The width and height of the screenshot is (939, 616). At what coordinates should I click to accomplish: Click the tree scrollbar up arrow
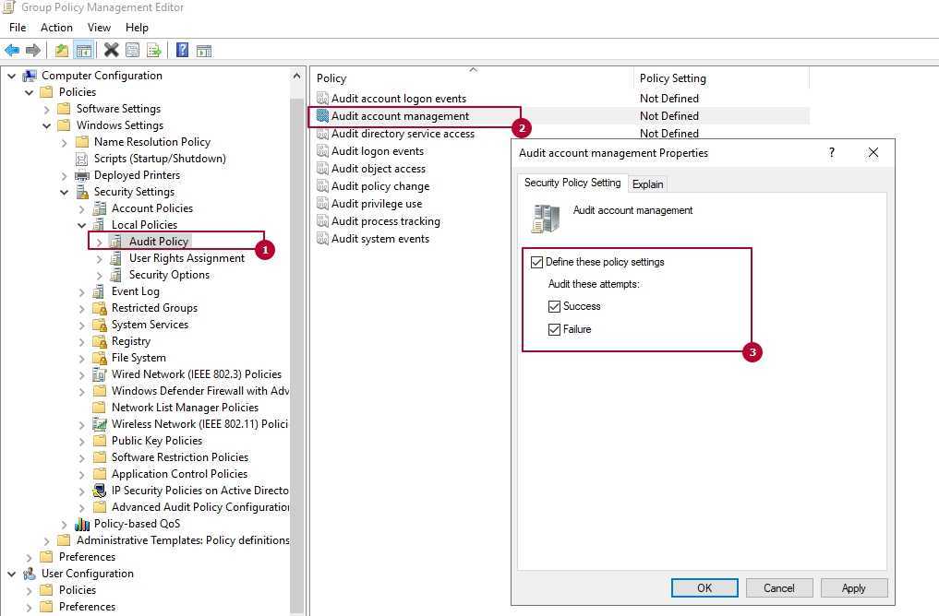point(297,76)
